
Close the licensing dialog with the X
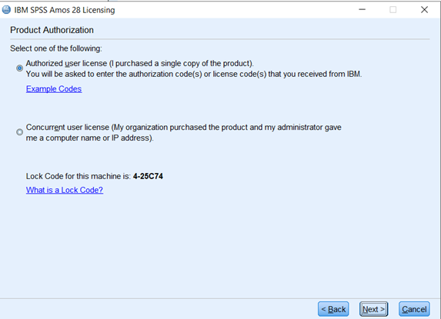(x=424, y=9)
